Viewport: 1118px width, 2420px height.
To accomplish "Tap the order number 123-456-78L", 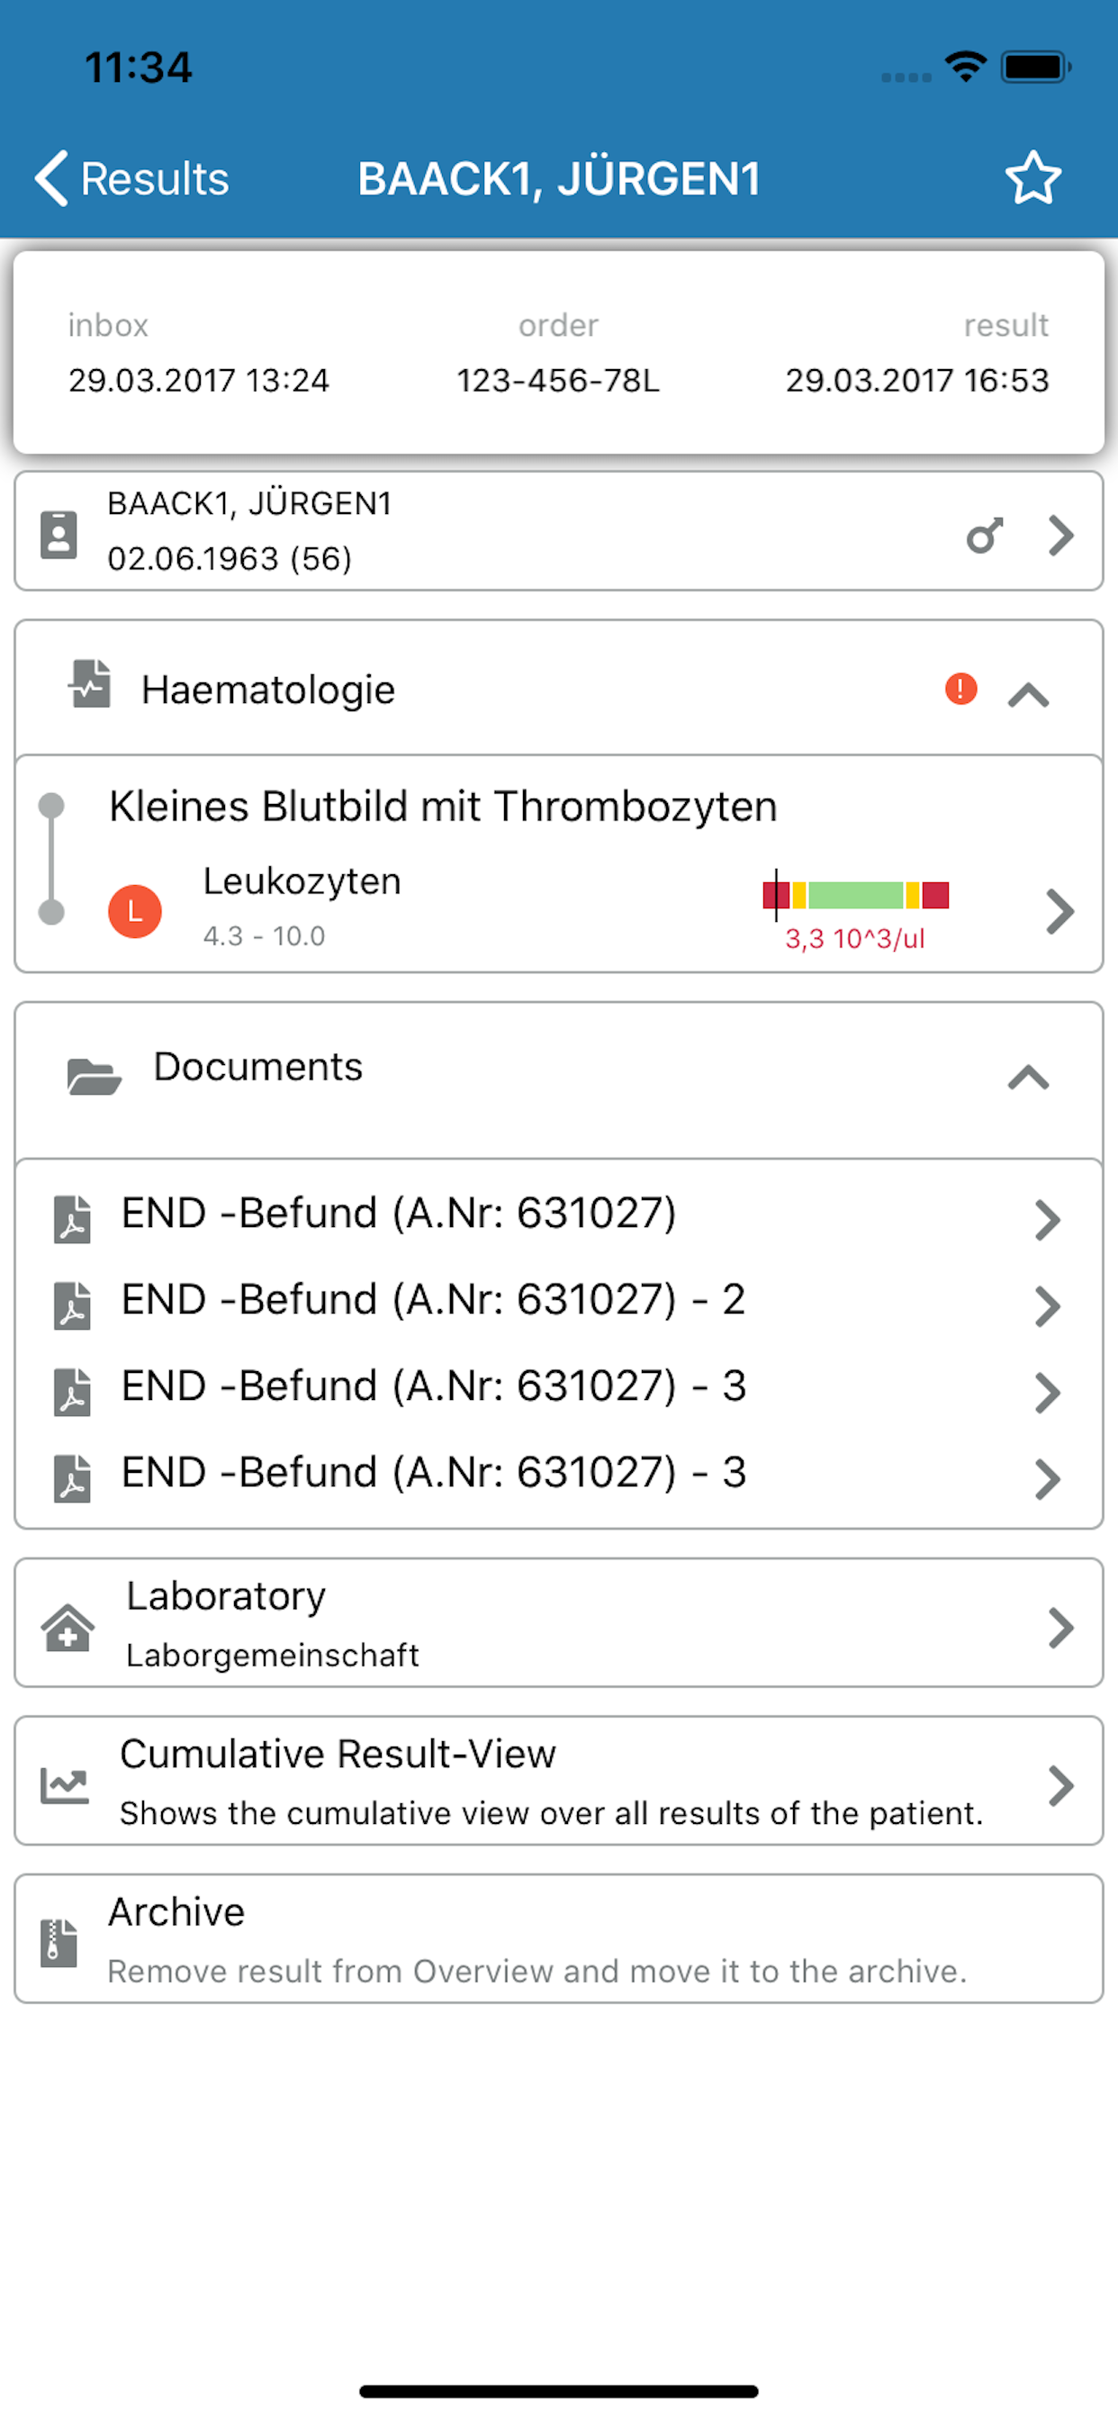I will click(558, 381).
